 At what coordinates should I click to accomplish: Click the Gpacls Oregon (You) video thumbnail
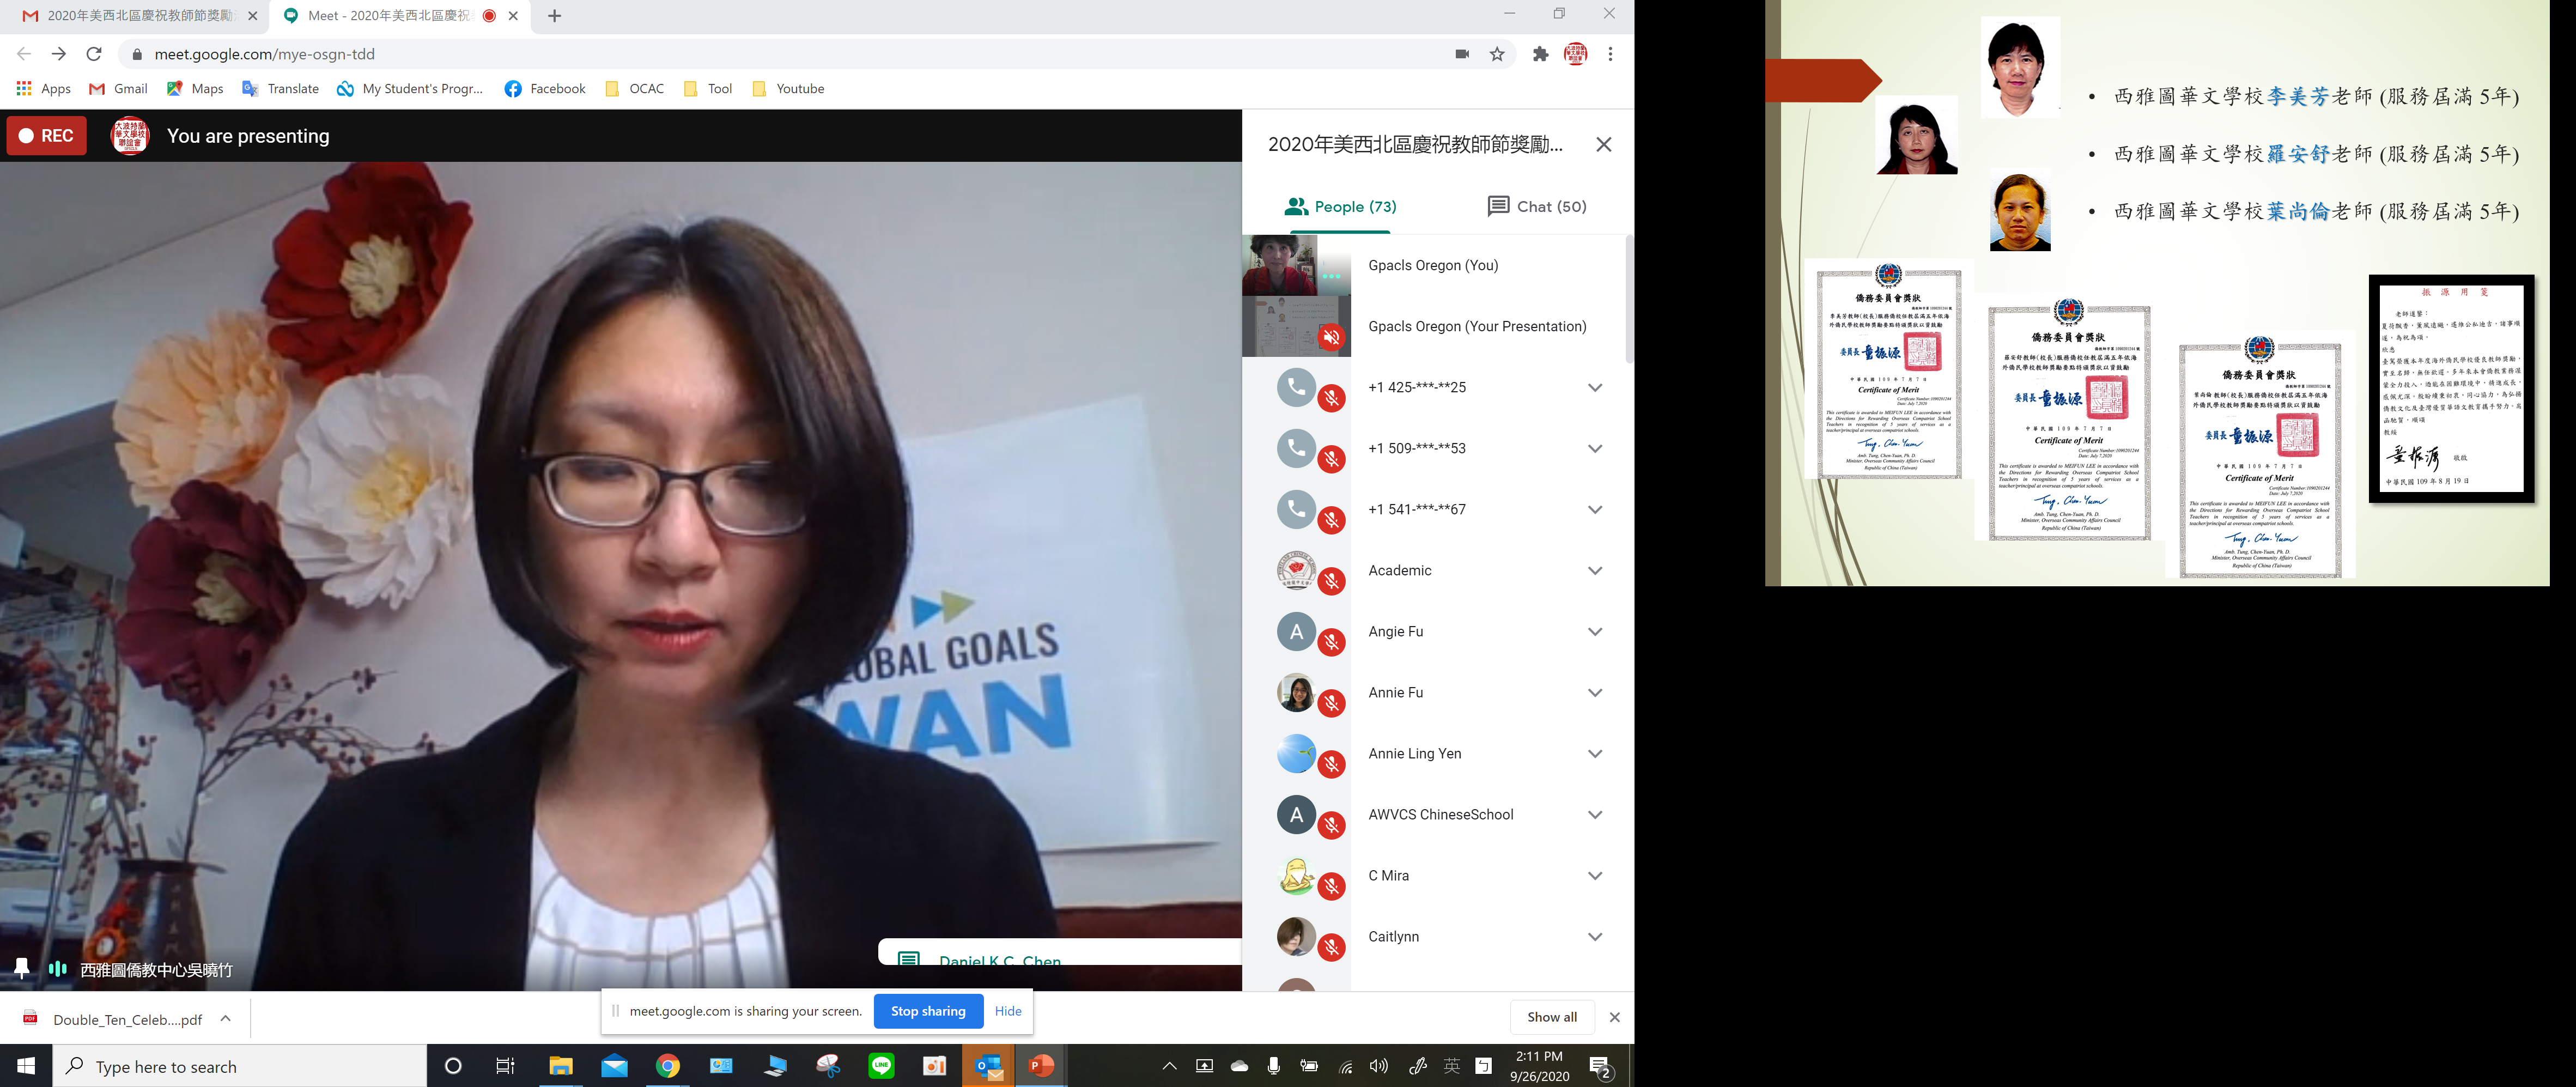click(1296, 265)
